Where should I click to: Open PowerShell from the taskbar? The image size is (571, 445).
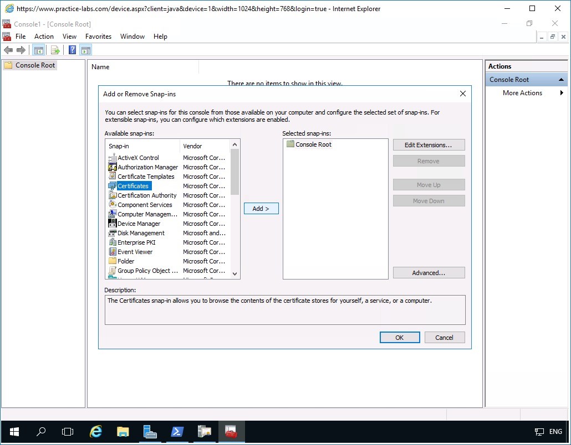coord(177,432)
